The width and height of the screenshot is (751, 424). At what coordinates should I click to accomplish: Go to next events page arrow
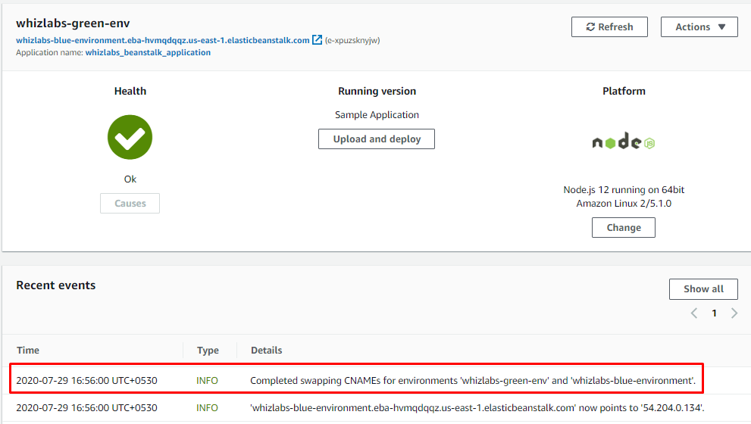pos(734,313)
